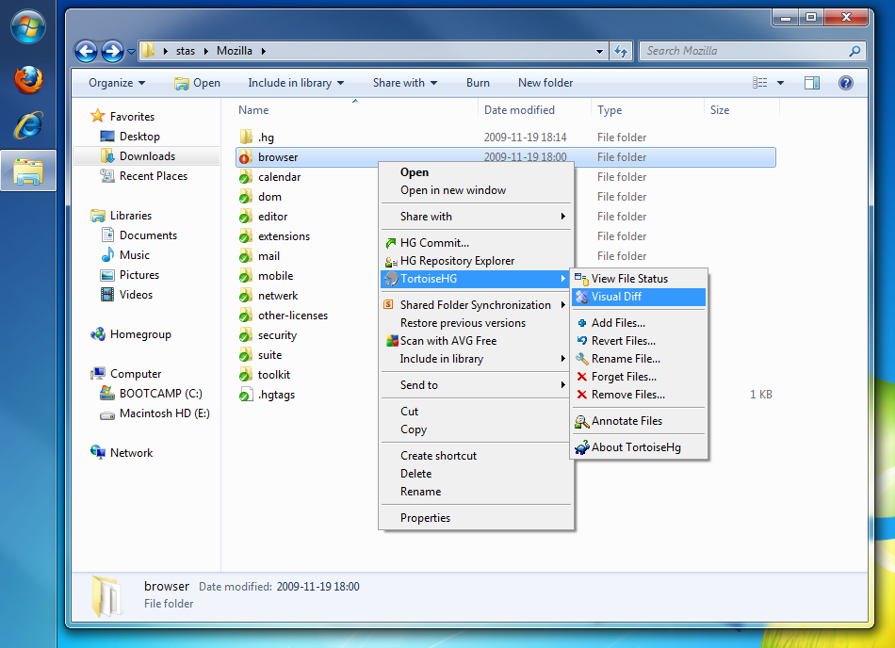Viewport: 895px width, 648px height.
Task: Choose Revert Files in the submenu
Action: click(x=623, y=341)
